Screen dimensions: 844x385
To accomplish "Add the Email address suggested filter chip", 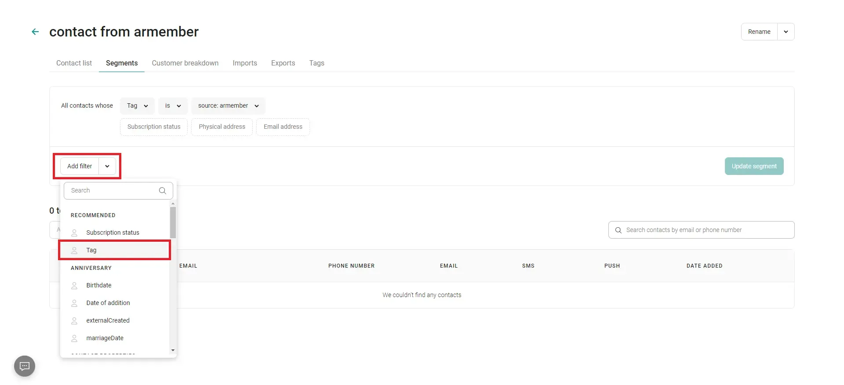I will [283, 127].
